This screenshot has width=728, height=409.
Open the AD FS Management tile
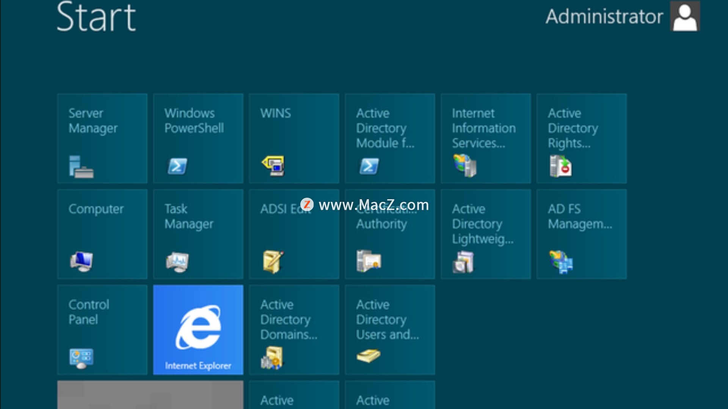(582, 234)
